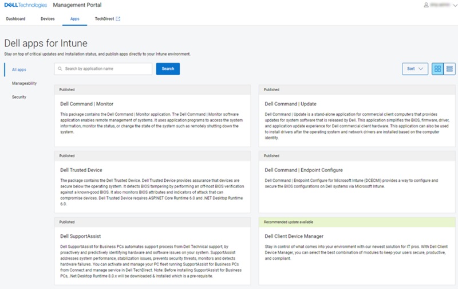Open the Sort dropdown

click(x=415, y=69)
